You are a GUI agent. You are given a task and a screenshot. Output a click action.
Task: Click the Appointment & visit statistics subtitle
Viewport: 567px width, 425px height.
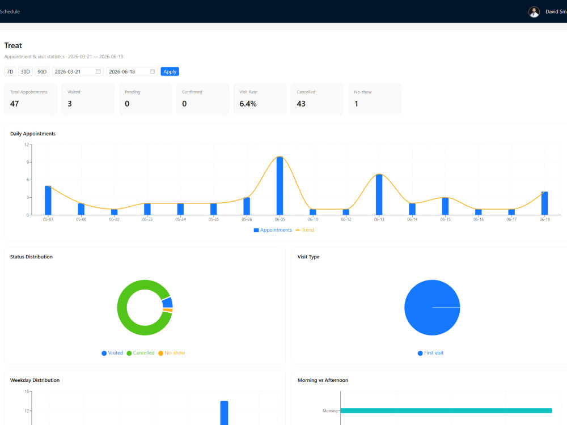click(64, 57)
